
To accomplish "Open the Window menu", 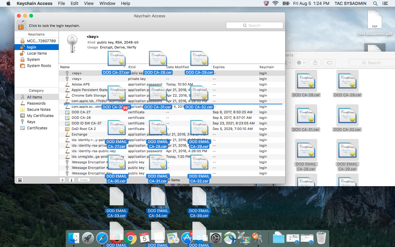I will pyautogui.click(x=107, y=3).
